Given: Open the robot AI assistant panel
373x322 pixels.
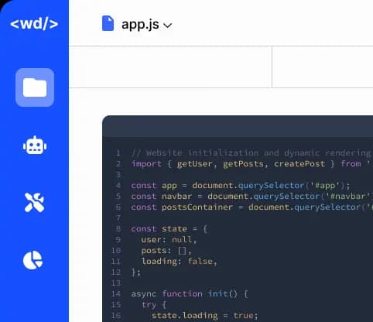Looking at the screenshot, I should click(x=35, y=146).
